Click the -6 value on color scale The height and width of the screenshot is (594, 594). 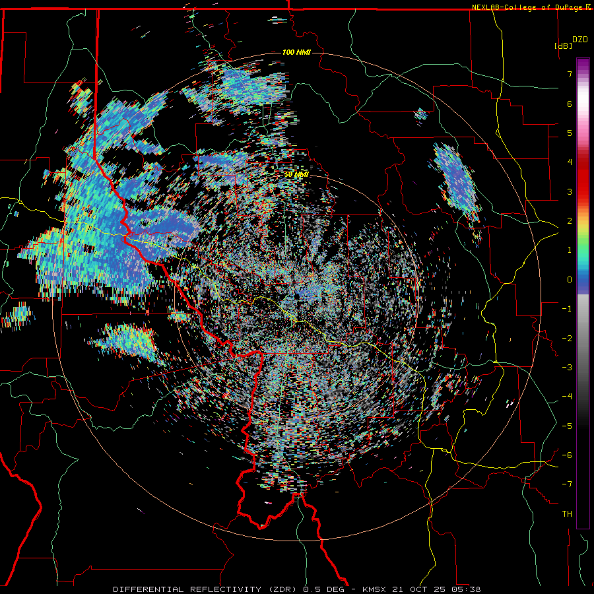567,455
